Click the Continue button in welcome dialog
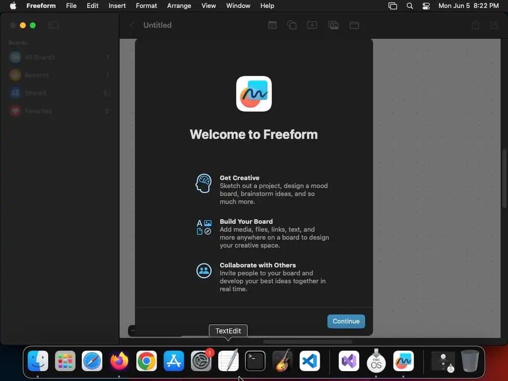Screen dimensions: 508x381 (346, 321)
